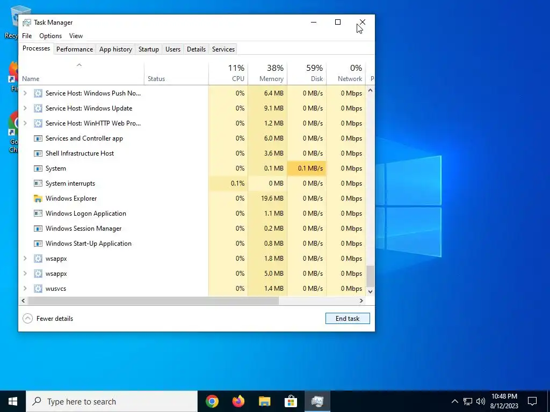The image size is (550, 412).
Task: Switch to the Users tab
Action: coord(173,49)
